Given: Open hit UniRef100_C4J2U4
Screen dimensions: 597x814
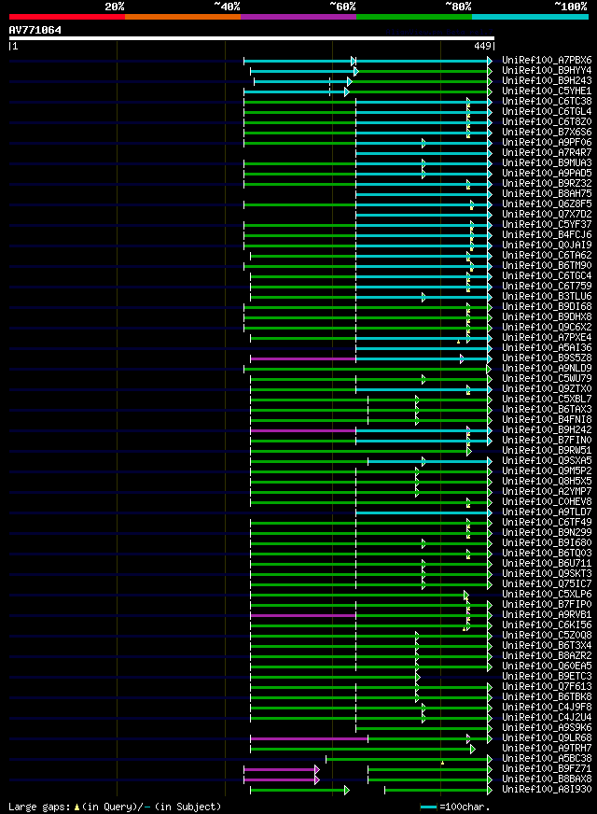Looking at the screenshot, I should [547, 719].
